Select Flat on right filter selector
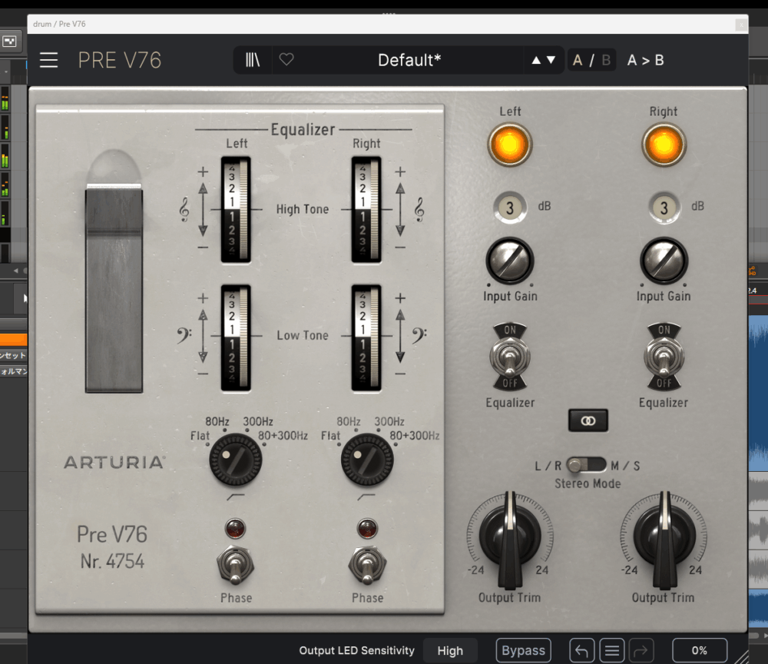768x664 pixels. pos(330,436)
